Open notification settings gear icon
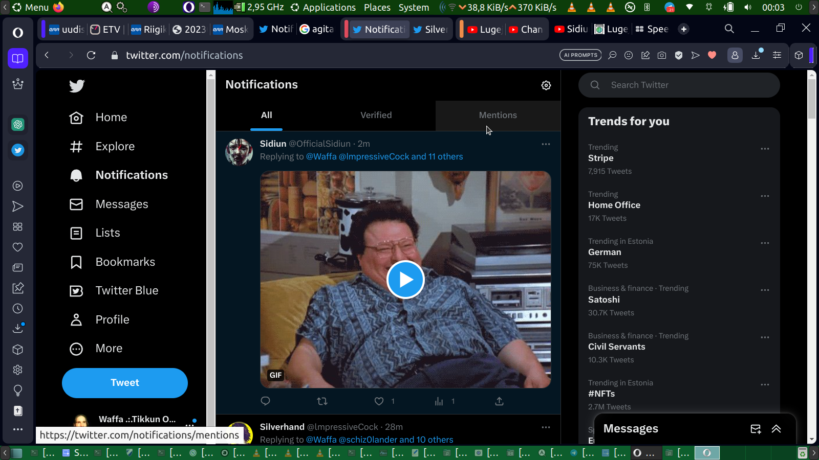Image resolution: width=819 pixels, height=460 pixels. (x=546, y=85)
